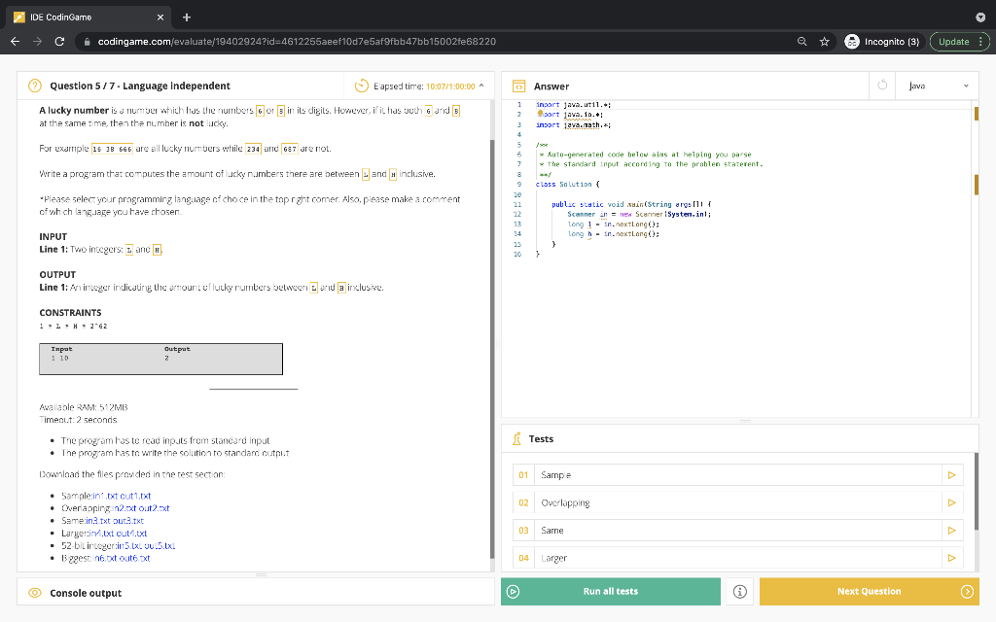The image size is (996, 622).
Task: Click the info icon beside Run all tests
Action: click(739, 591)
